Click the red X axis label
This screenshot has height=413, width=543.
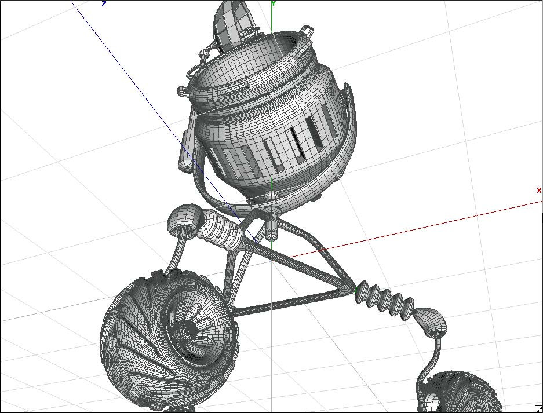pos(539,191)
